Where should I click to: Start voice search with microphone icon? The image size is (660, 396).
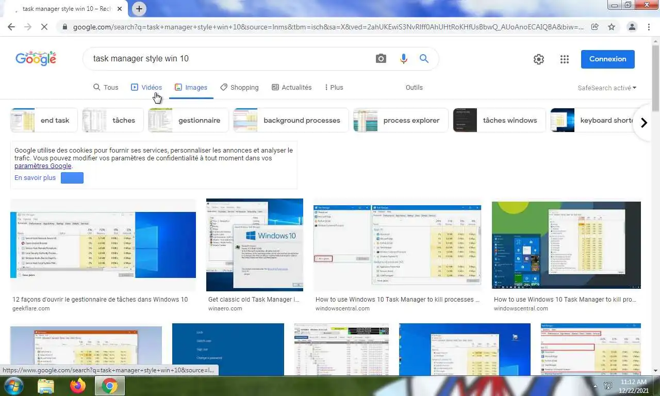tap(404, 59)
